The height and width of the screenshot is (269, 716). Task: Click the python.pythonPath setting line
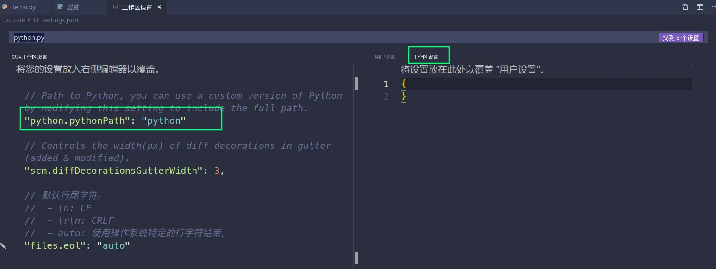105,121
